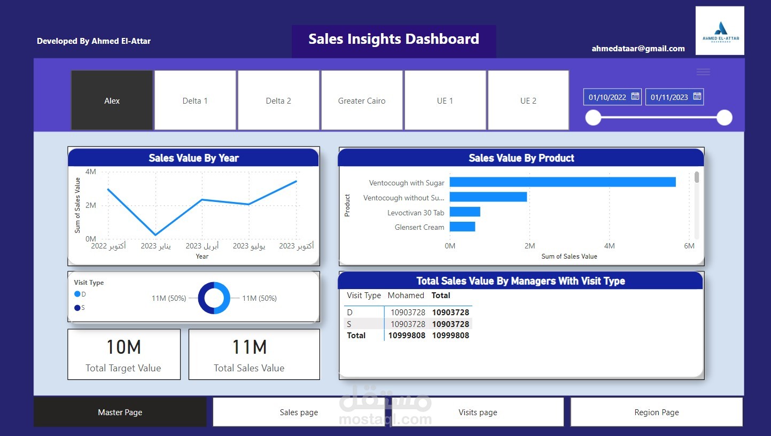Select the UE 1 region tile
This screenshot has height=436, width=771.
445,100
